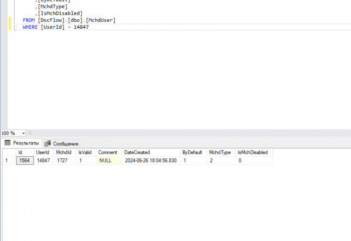Click the results grid icon on Результаты tab
Screen dimensions: 351x241
[8, 143]
